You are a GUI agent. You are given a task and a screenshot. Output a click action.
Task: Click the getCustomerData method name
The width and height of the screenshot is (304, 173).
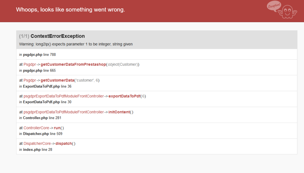(x=57, y=80)
